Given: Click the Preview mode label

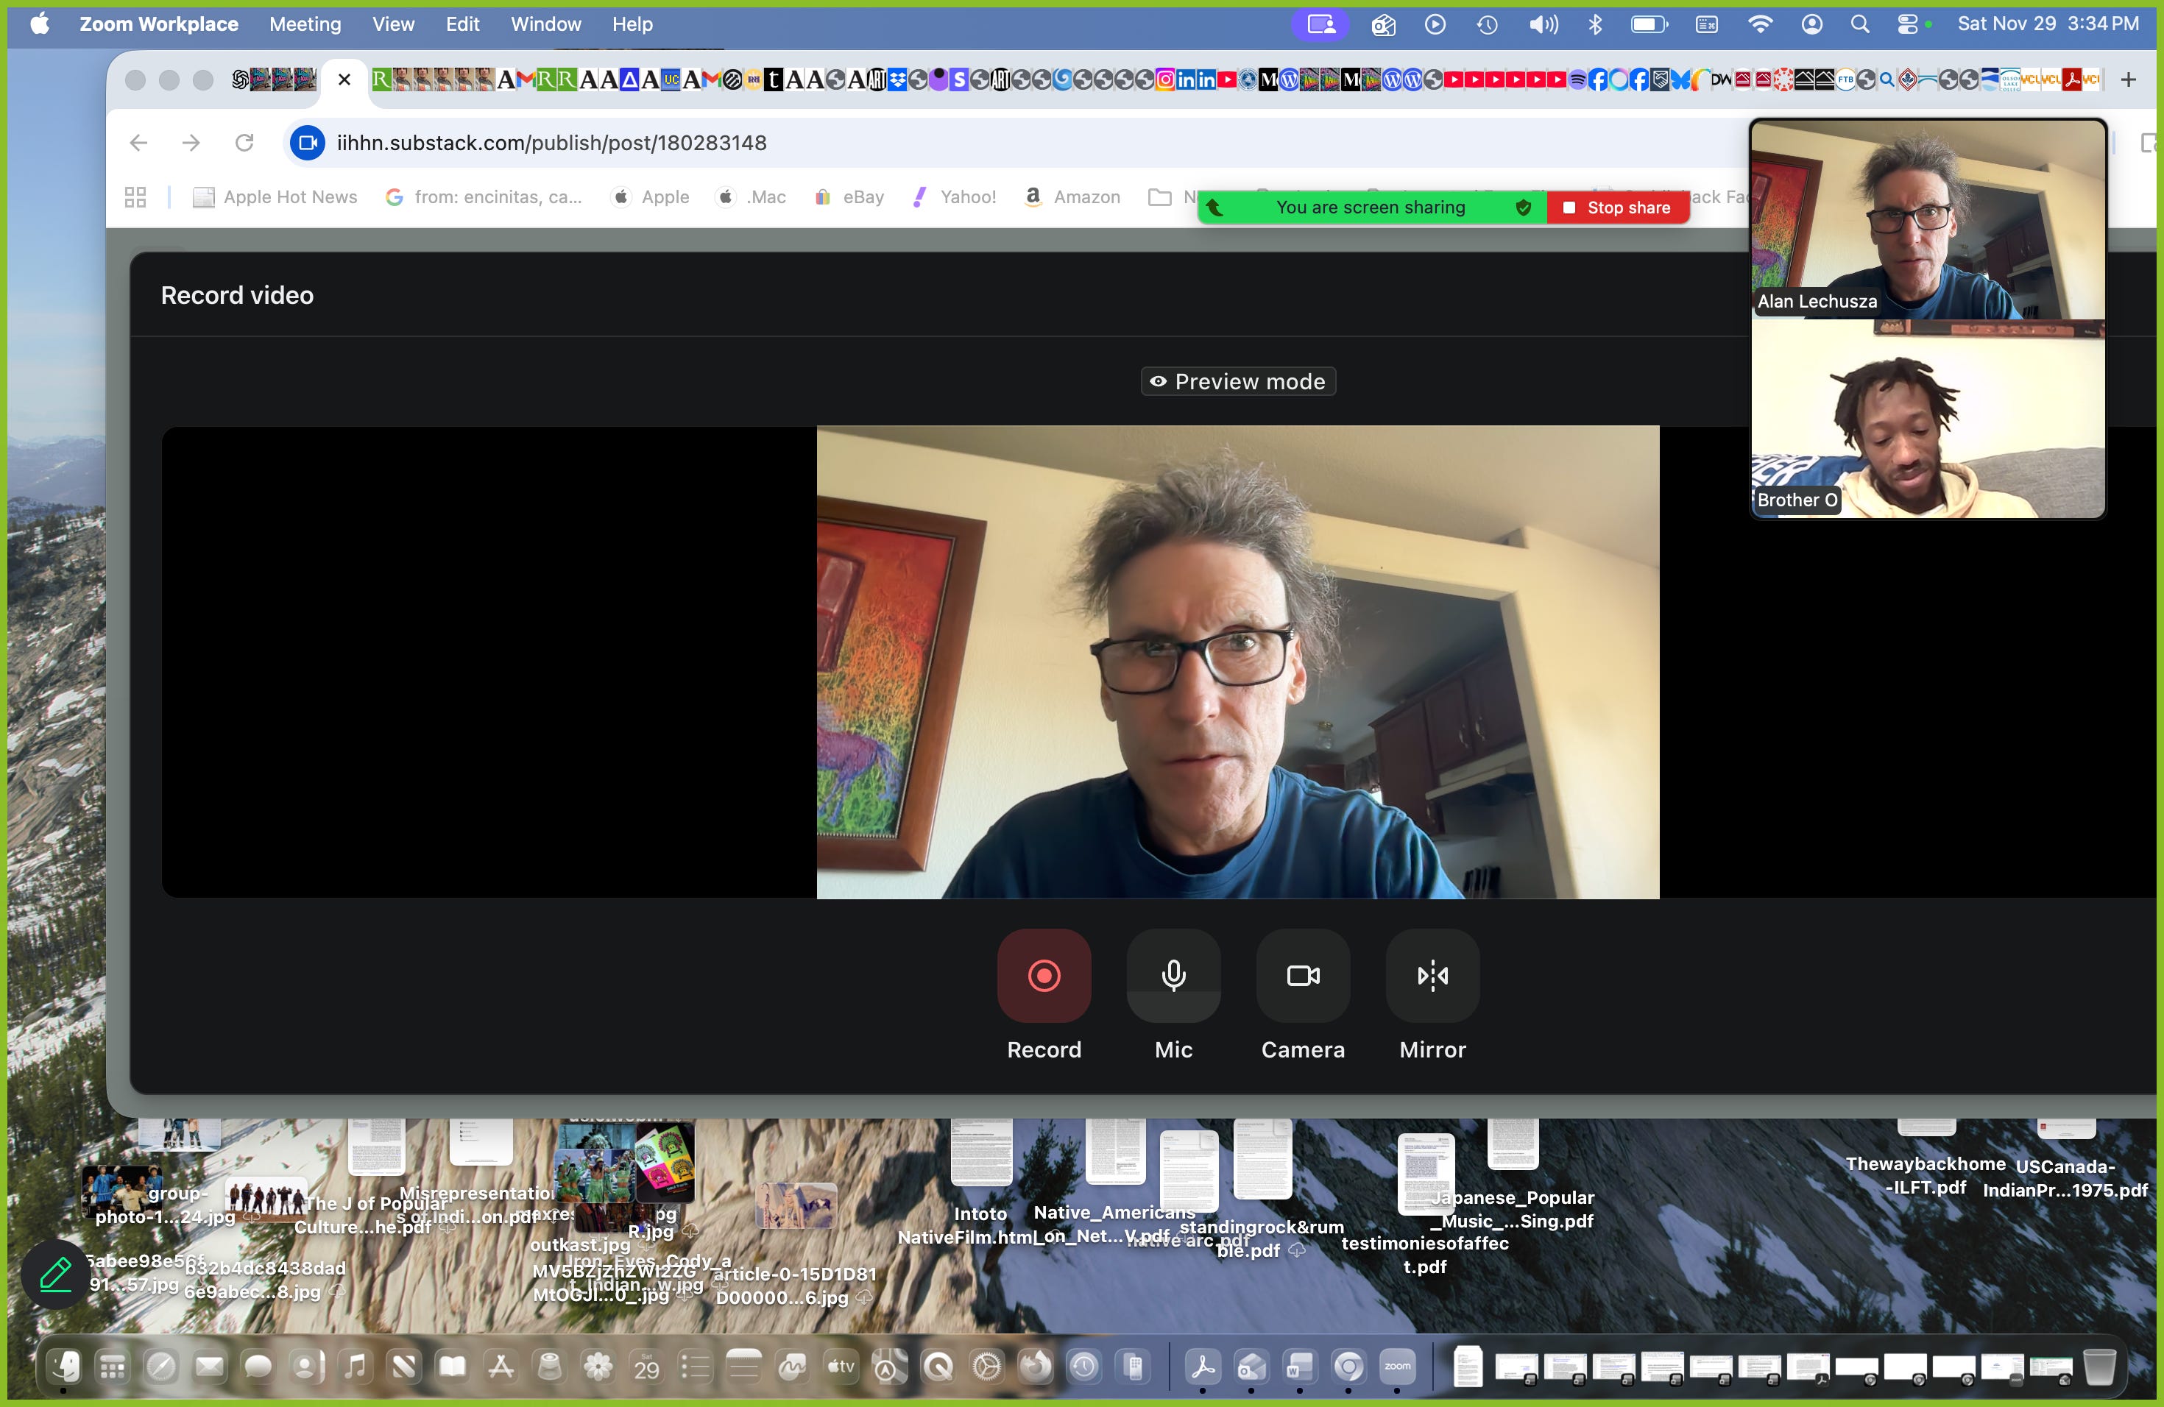Looking at the screenshot, I should pyautogui.click(x=1237, y=382).
